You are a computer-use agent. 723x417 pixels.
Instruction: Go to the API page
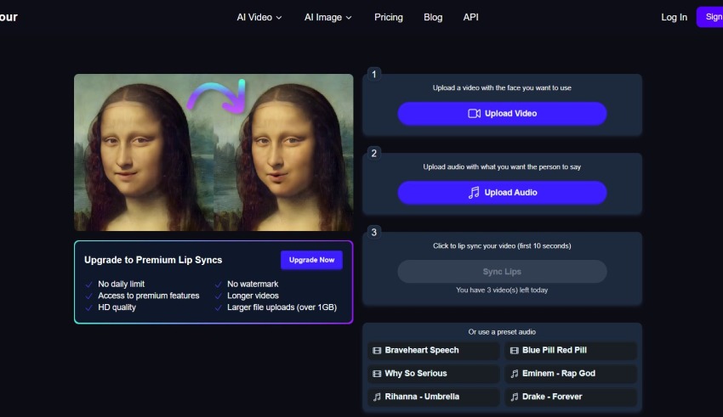click(x=470, y=17)
